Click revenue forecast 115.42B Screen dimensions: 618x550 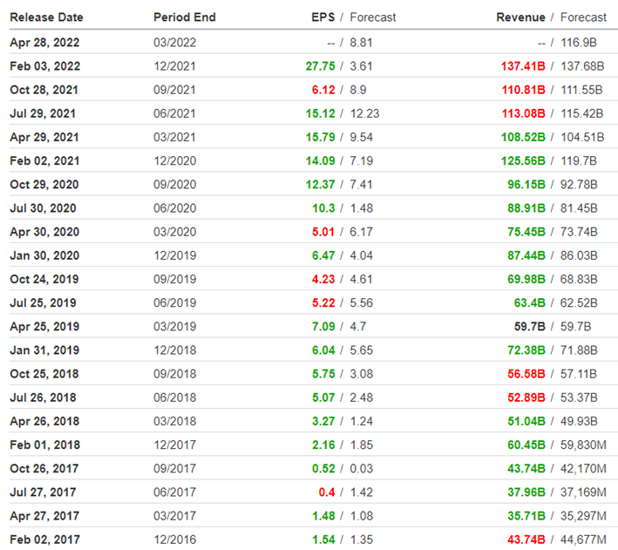point(582,113)
